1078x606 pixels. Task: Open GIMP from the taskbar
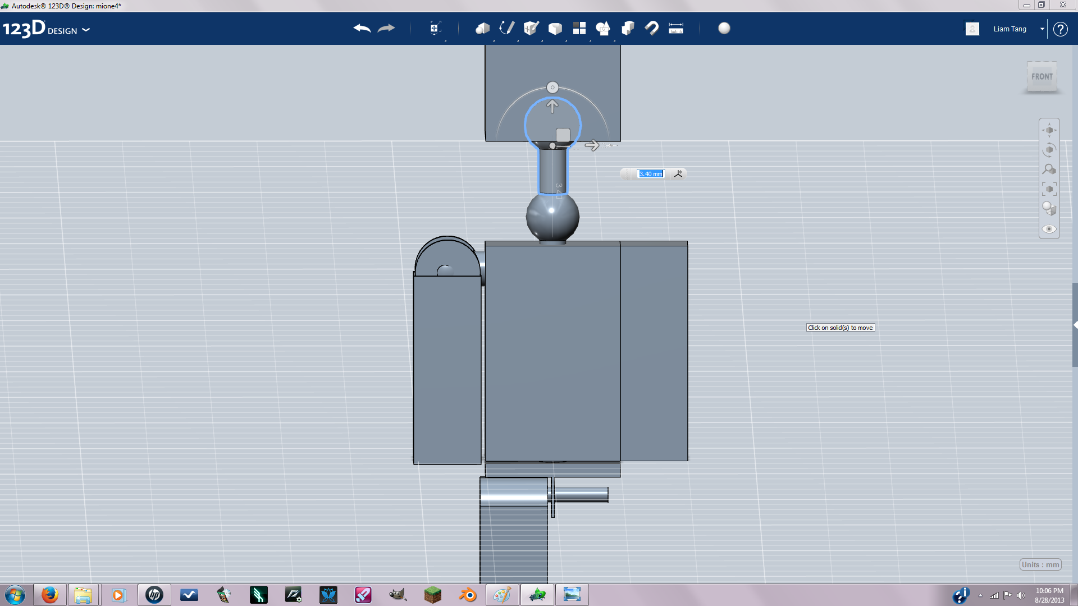point(398,595)
